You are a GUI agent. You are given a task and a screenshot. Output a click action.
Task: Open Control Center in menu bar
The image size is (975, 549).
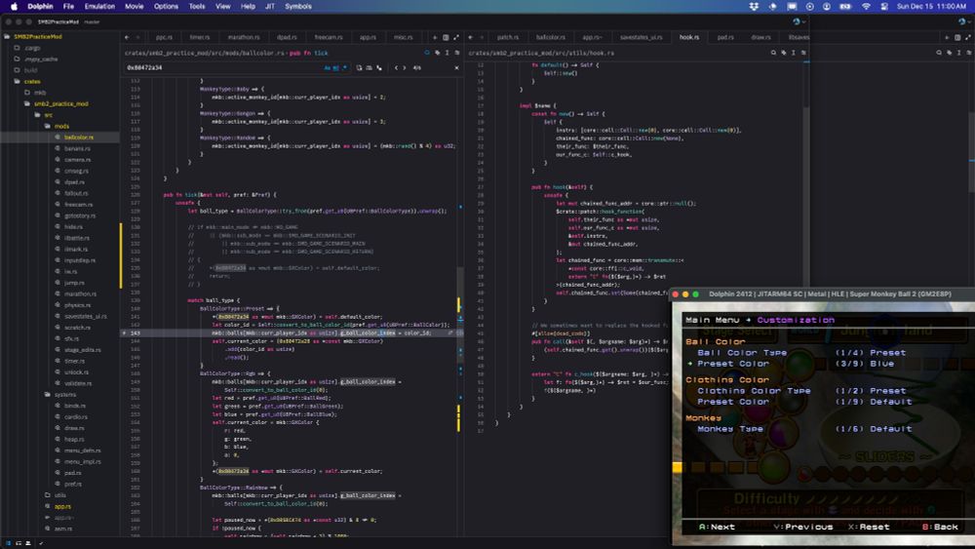click(x=883, y=6)
